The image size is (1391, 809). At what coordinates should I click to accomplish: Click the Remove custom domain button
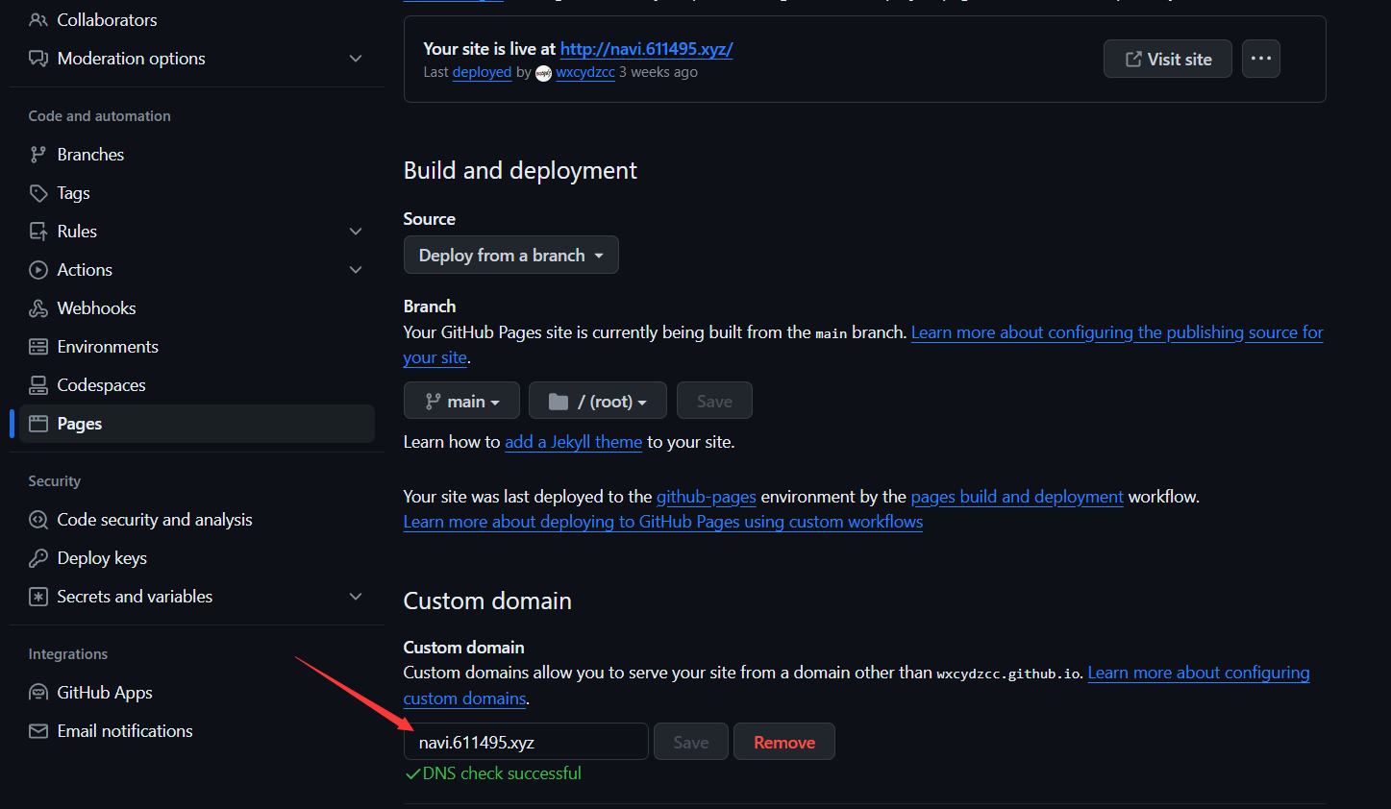[784, 742]
